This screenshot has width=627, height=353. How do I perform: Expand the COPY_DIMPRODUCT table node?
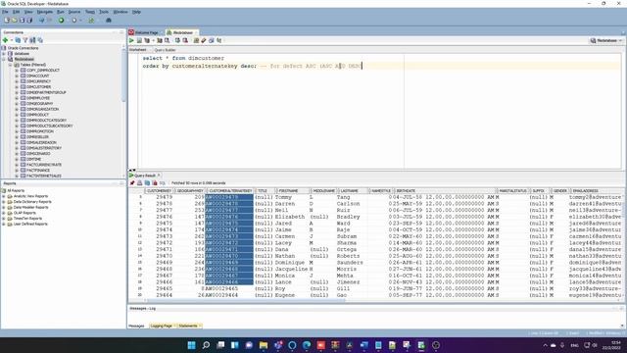pos(17,70)
